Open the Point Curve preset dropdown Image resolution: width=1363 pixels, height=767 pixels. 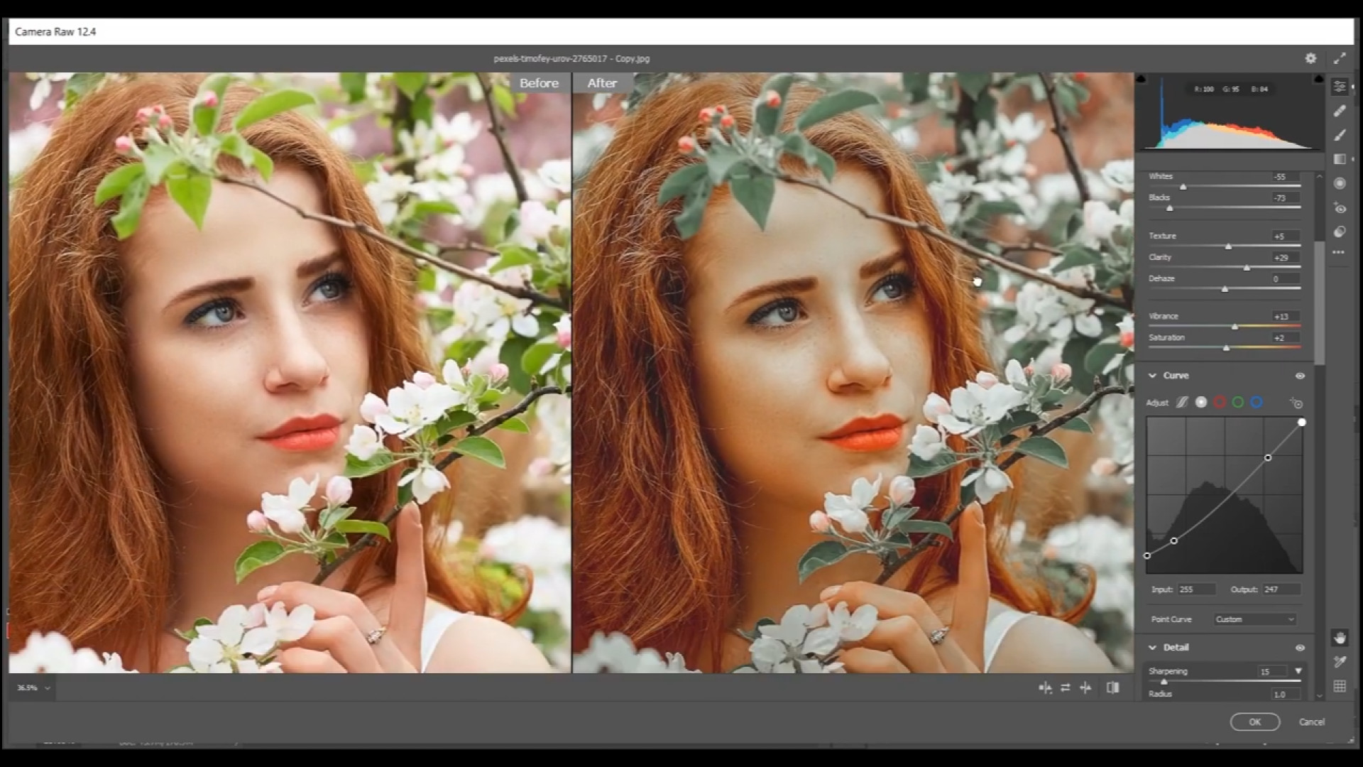click(1254, 619)
